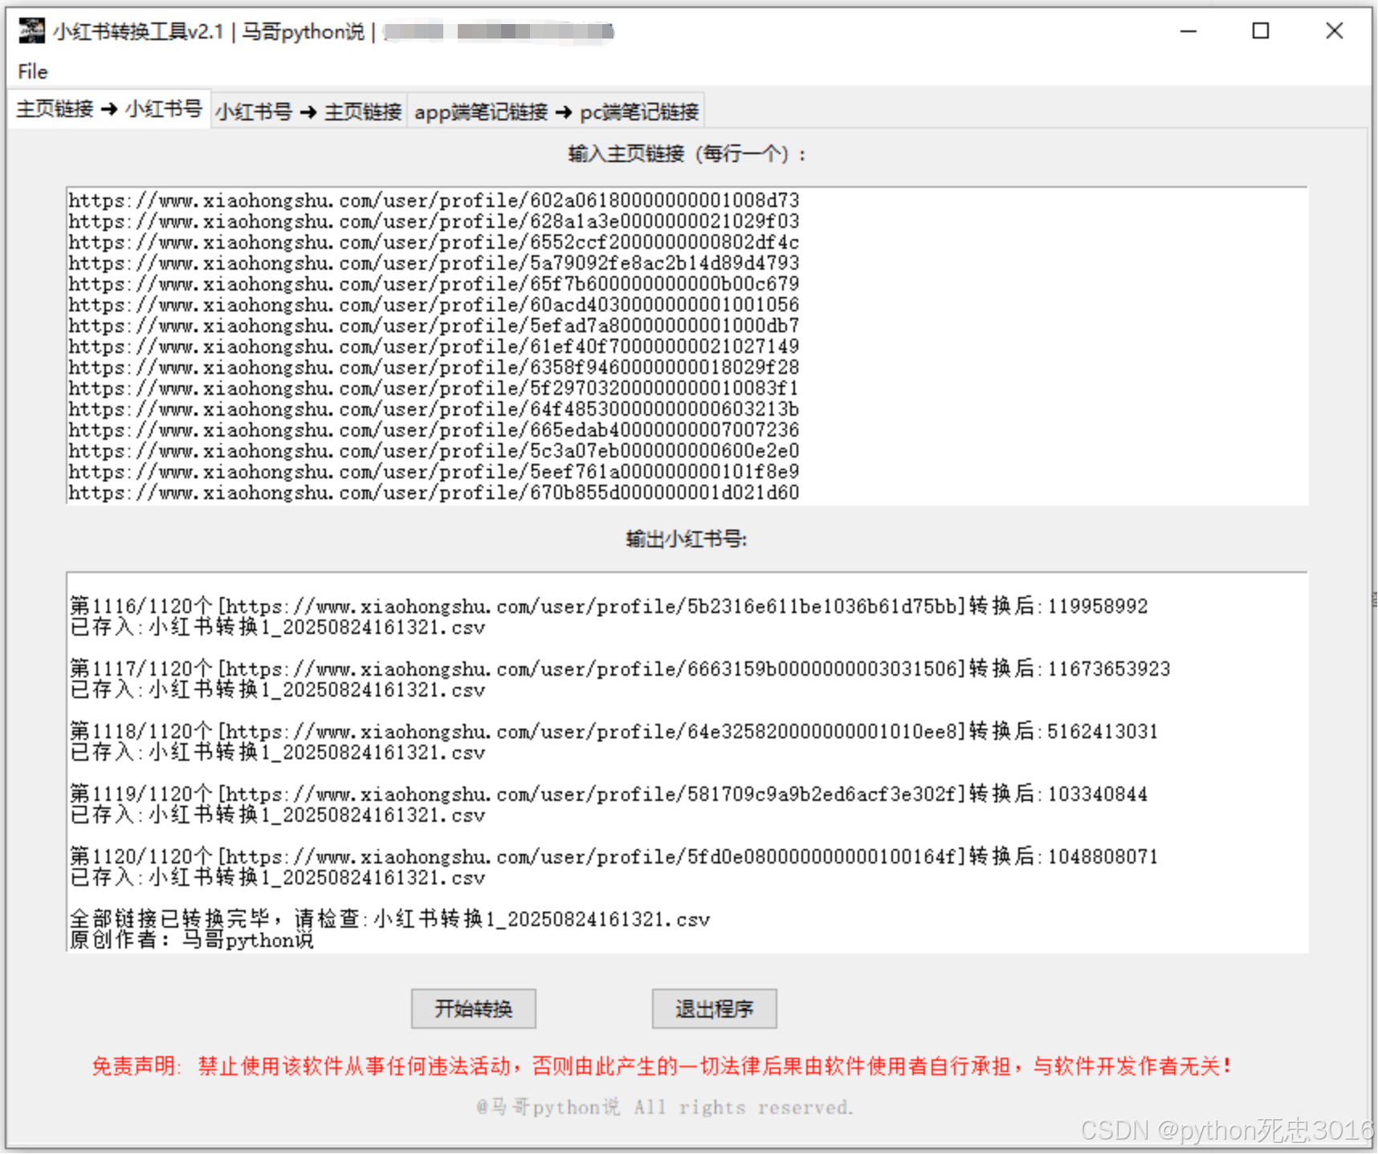Minimize the conversion tool window

point(1188,30)
